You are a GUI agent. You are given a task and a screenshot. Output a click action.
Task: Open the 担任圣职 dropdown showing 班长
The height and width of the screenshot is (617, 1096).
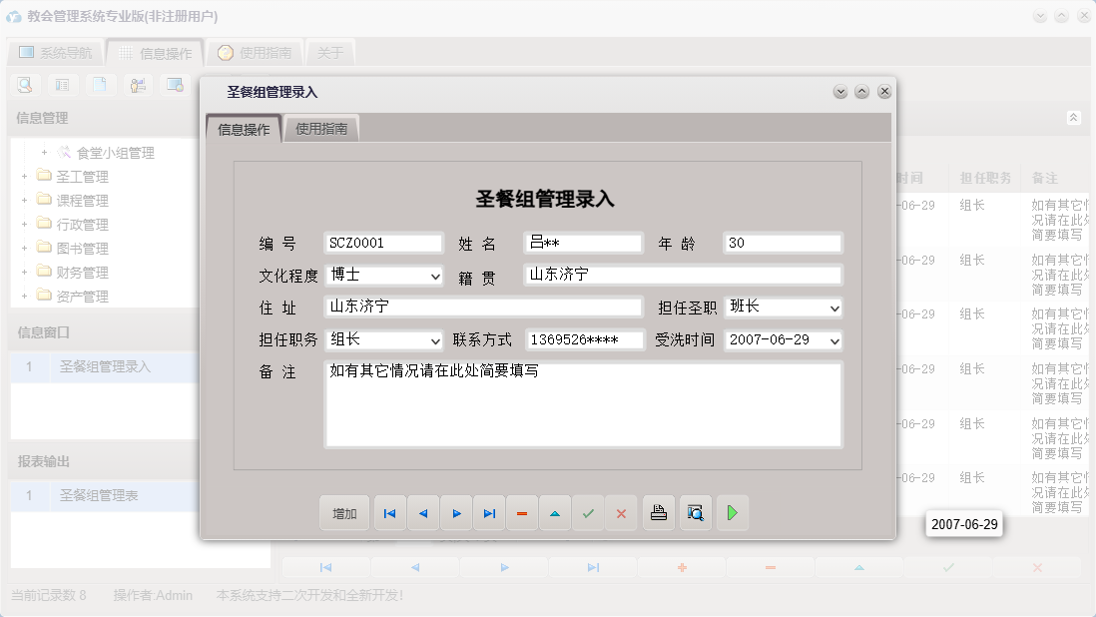(x=832, y=308)
